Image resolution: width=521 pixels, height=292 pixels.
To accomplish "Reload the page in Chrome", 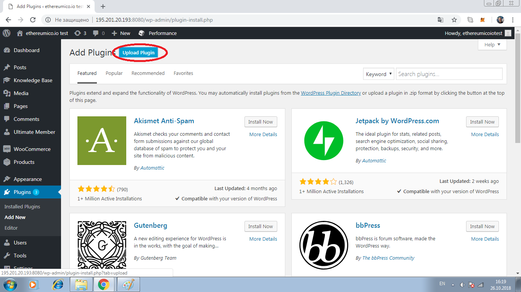I will 33,20.
